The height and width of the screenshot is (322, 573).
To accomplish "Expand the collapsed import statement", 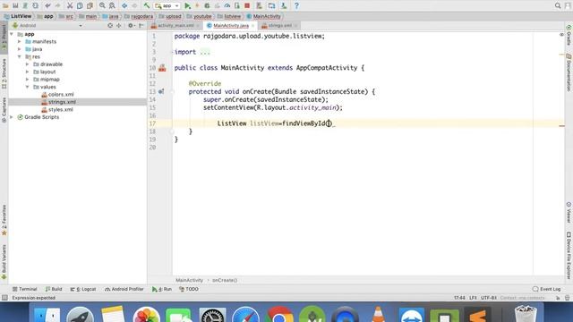I will point(205,52).
